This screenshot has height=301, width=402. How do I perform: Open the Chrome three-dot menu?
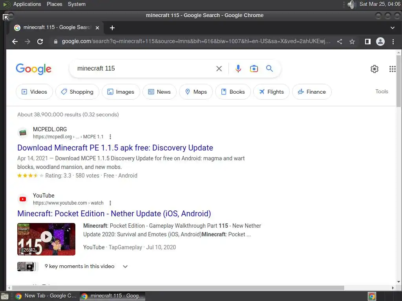point(393,42)
